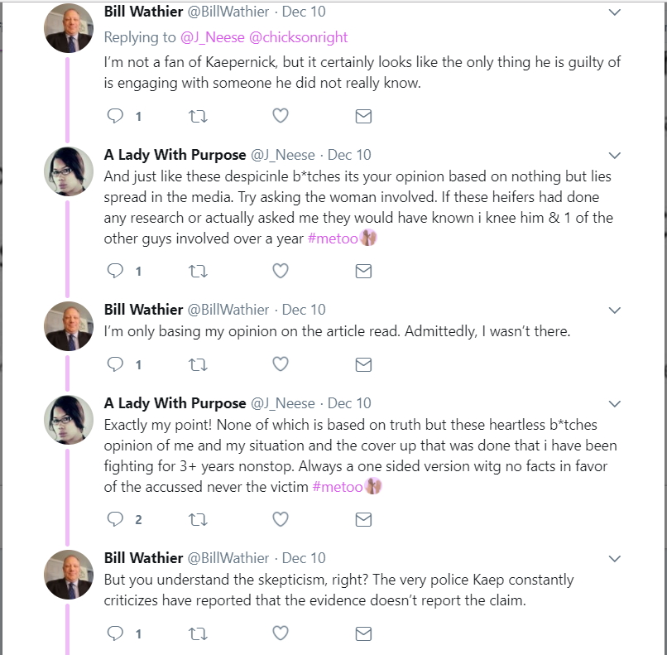Reply to Bill Wathier's first Kaepernick tweet
Viewport: 667px width, 655px height.
click(x=115, y=116)
